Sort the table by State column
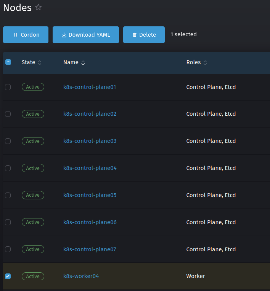The height and width of the screenshot is (291, 270). (x=31, y=62)
